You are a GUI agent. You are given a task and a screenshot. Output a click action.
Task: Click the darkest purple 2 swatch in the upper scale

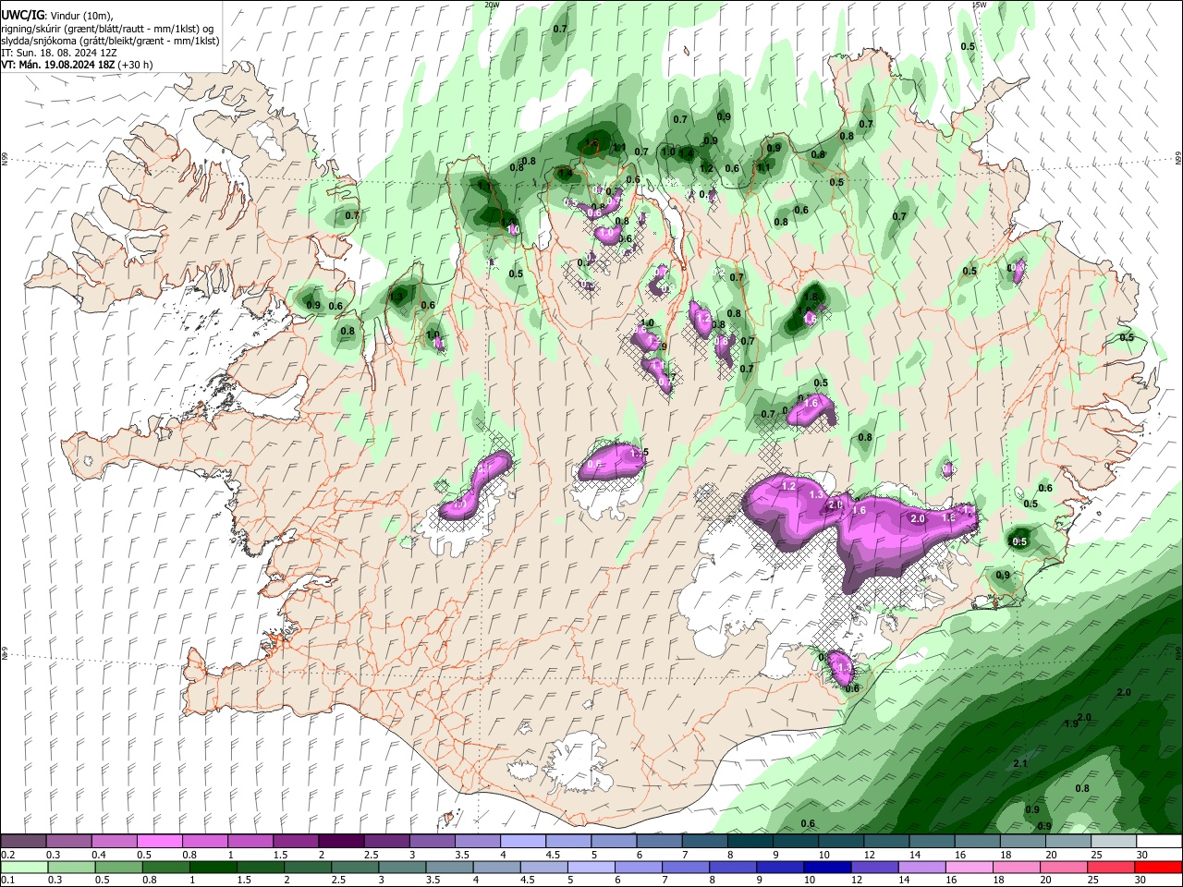click(341, 841)
